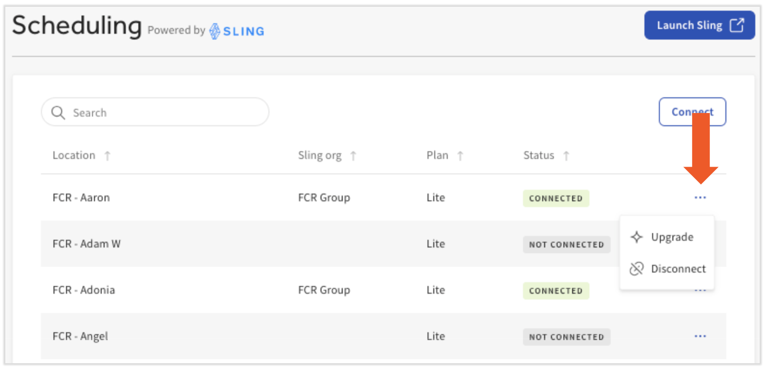
Task: Click the magnifying glass search icon
Action: 58,113
